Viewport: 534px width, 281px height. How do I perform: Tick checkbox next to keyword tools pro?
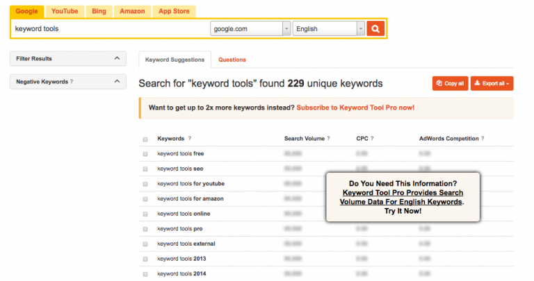pos(145,228)
